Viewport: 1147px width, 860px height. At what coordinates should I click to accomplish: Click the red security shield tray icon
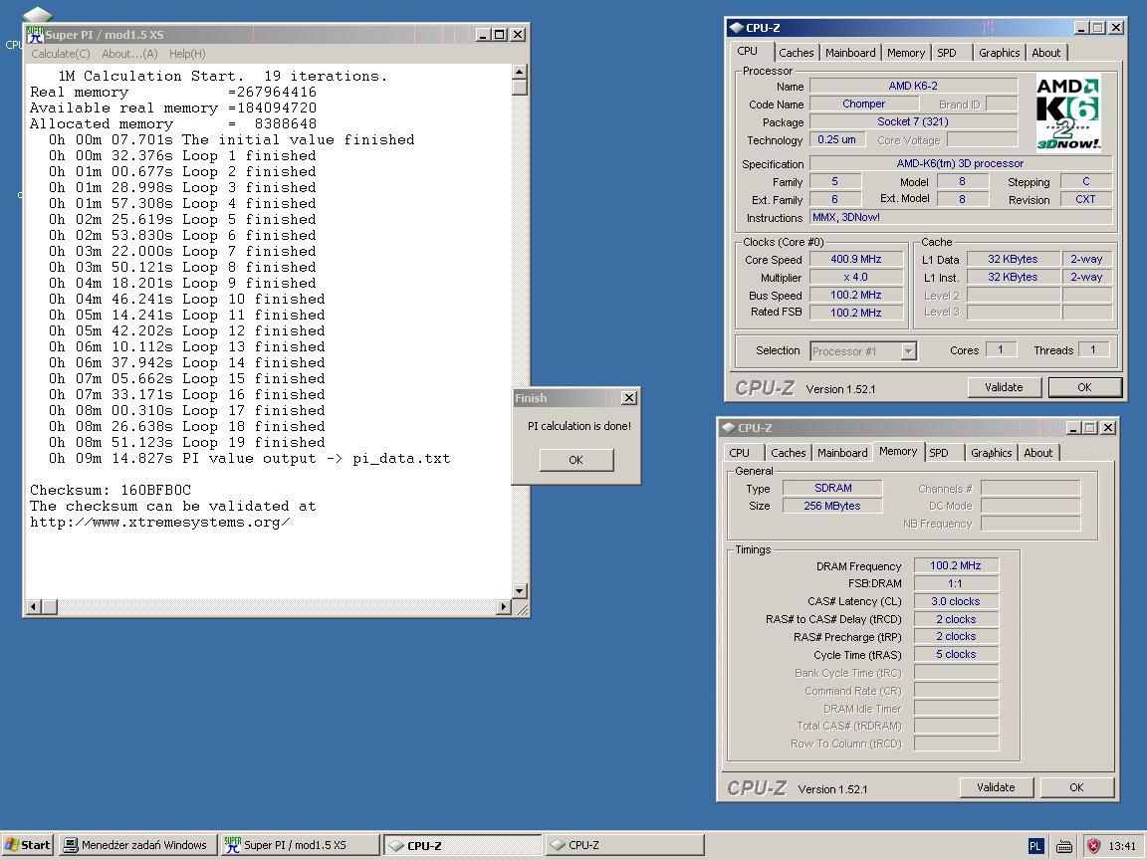[1093, 846]
